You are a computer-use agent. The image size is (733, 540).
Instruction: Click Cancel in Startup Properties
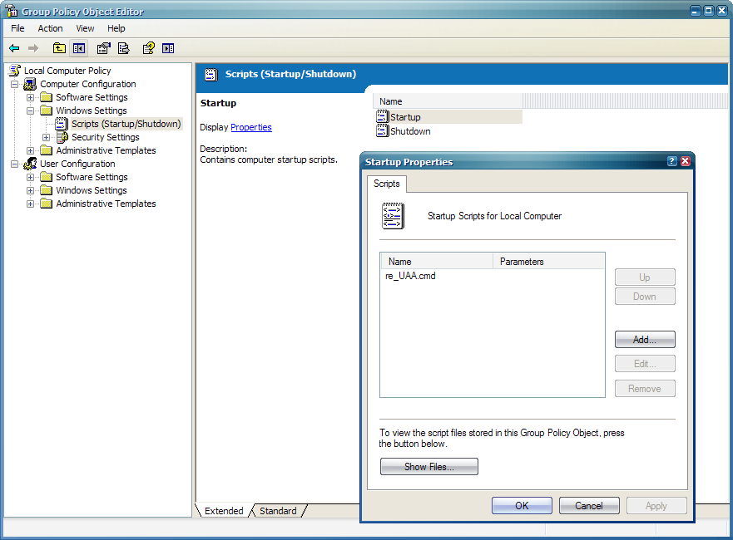589,505
